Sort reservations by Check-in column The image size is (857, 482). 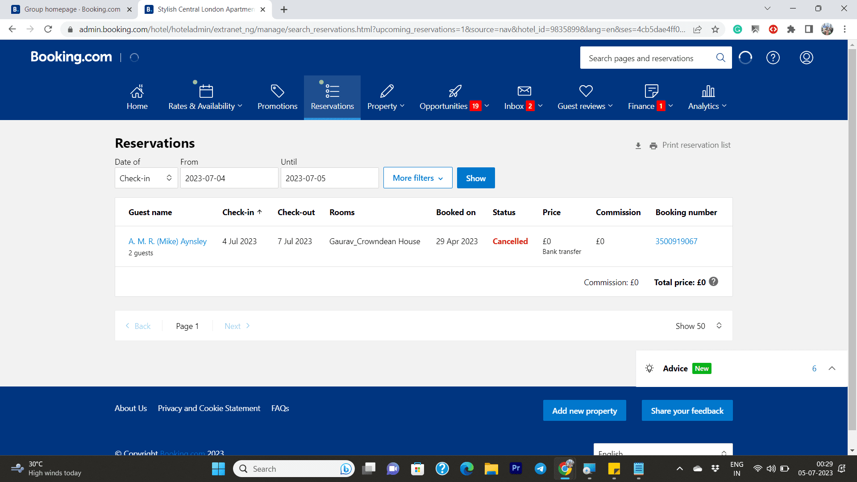241,212
